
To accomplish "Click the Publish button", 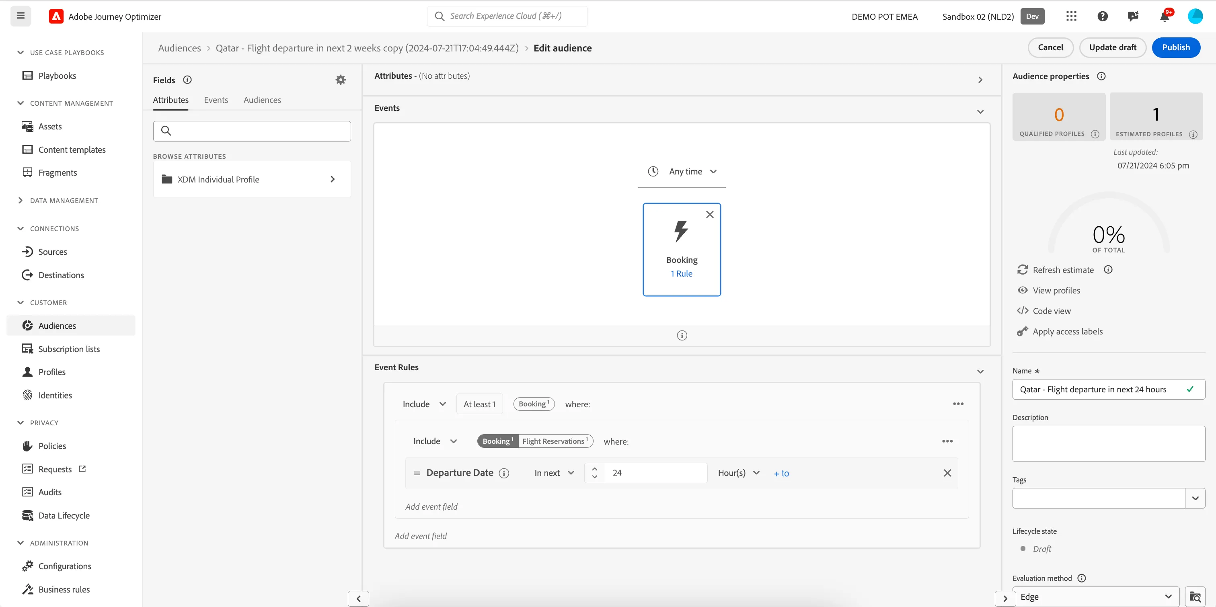I will click(x=1175, y=47).
